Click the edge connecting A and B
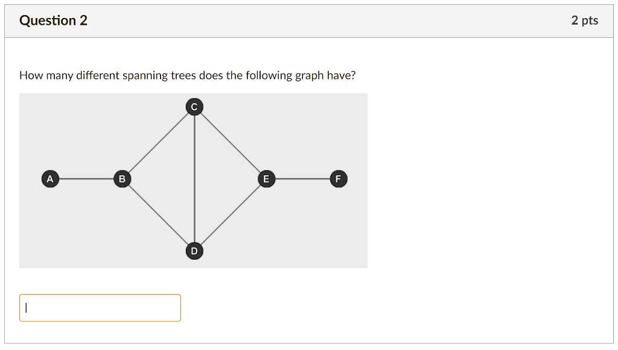Screen dimensions: 618x350 pyautogui.click(x=86, y=179)
